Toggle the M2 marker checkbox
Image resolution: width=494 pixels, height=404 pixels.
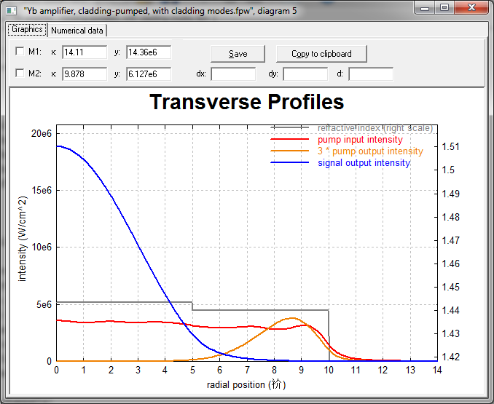[20, 74]
